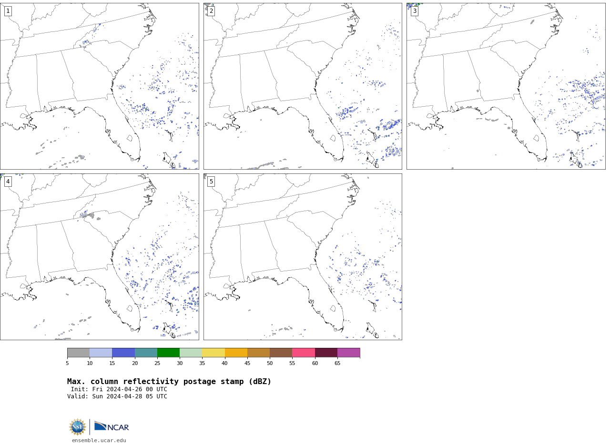Screen dimensions: 610x446
Task: Click the Valid: Sun 2024-04-28 05 UTC text
Action: 117,396
